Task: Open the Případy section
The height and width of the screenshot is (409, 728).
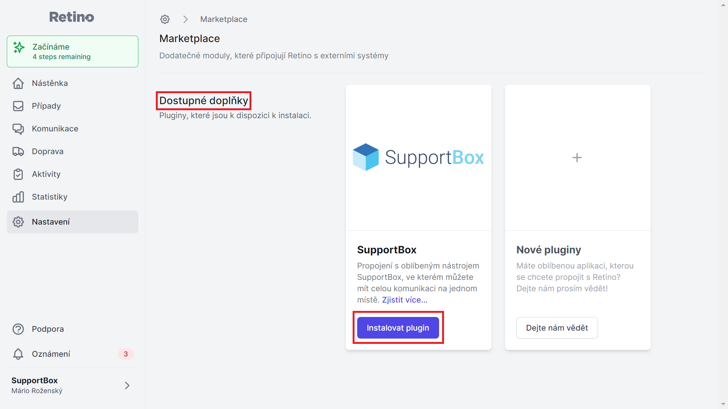Action: click(x=72, y=106)
